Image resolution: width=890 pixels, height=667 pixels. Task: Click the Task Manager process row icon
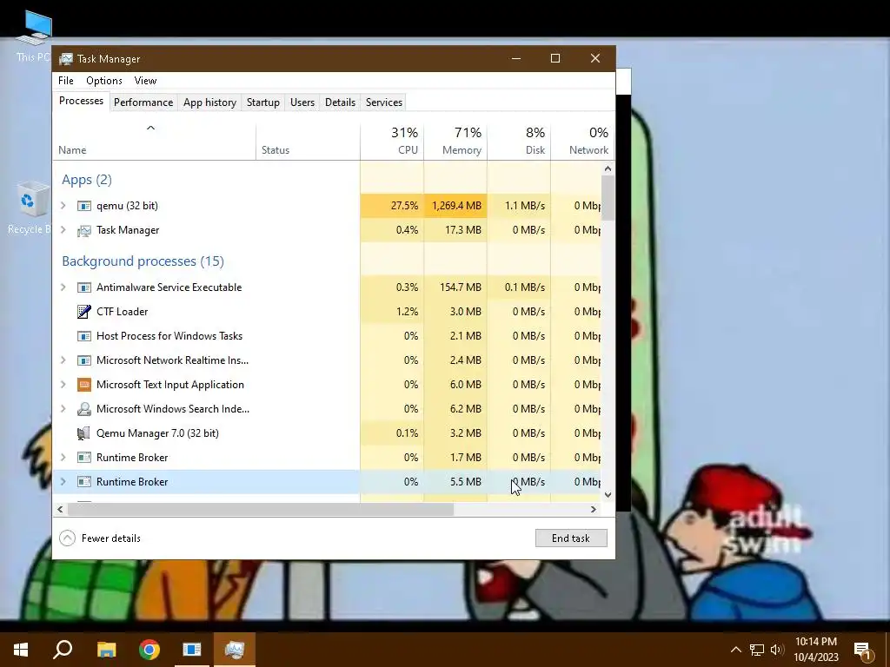pyautogui.click(x=84, y=230)
